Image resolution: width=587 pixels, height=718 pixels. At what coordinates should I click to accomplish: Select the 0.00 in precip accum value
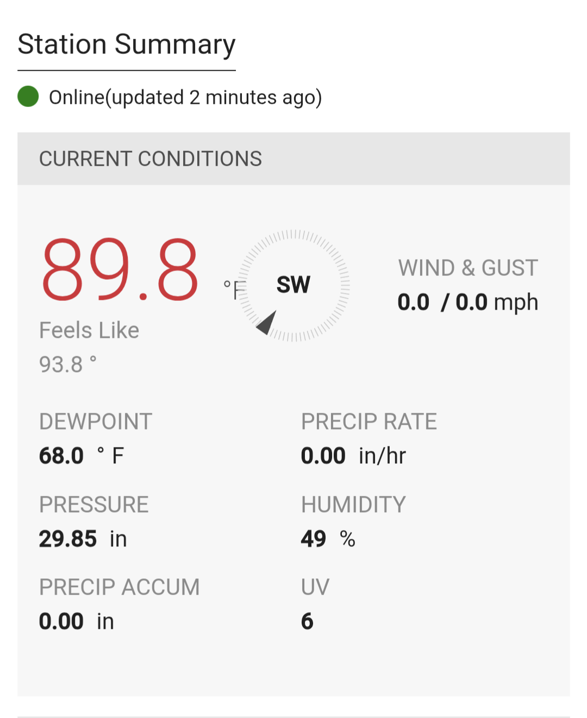77,621
